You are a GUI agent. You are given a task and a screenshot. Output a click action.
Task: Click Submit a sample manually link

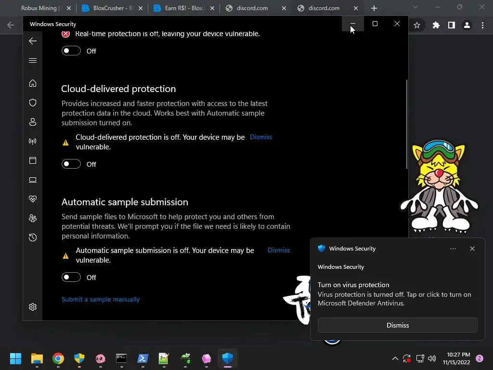[x=101, y=300]
